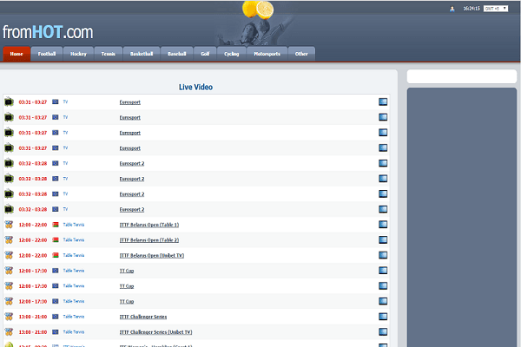Click the table tennis icon for ITTF Challenger Series (Unibet TV)
Image resolution: width=521 pixels, height=347 pixels.
pos(9,331)
